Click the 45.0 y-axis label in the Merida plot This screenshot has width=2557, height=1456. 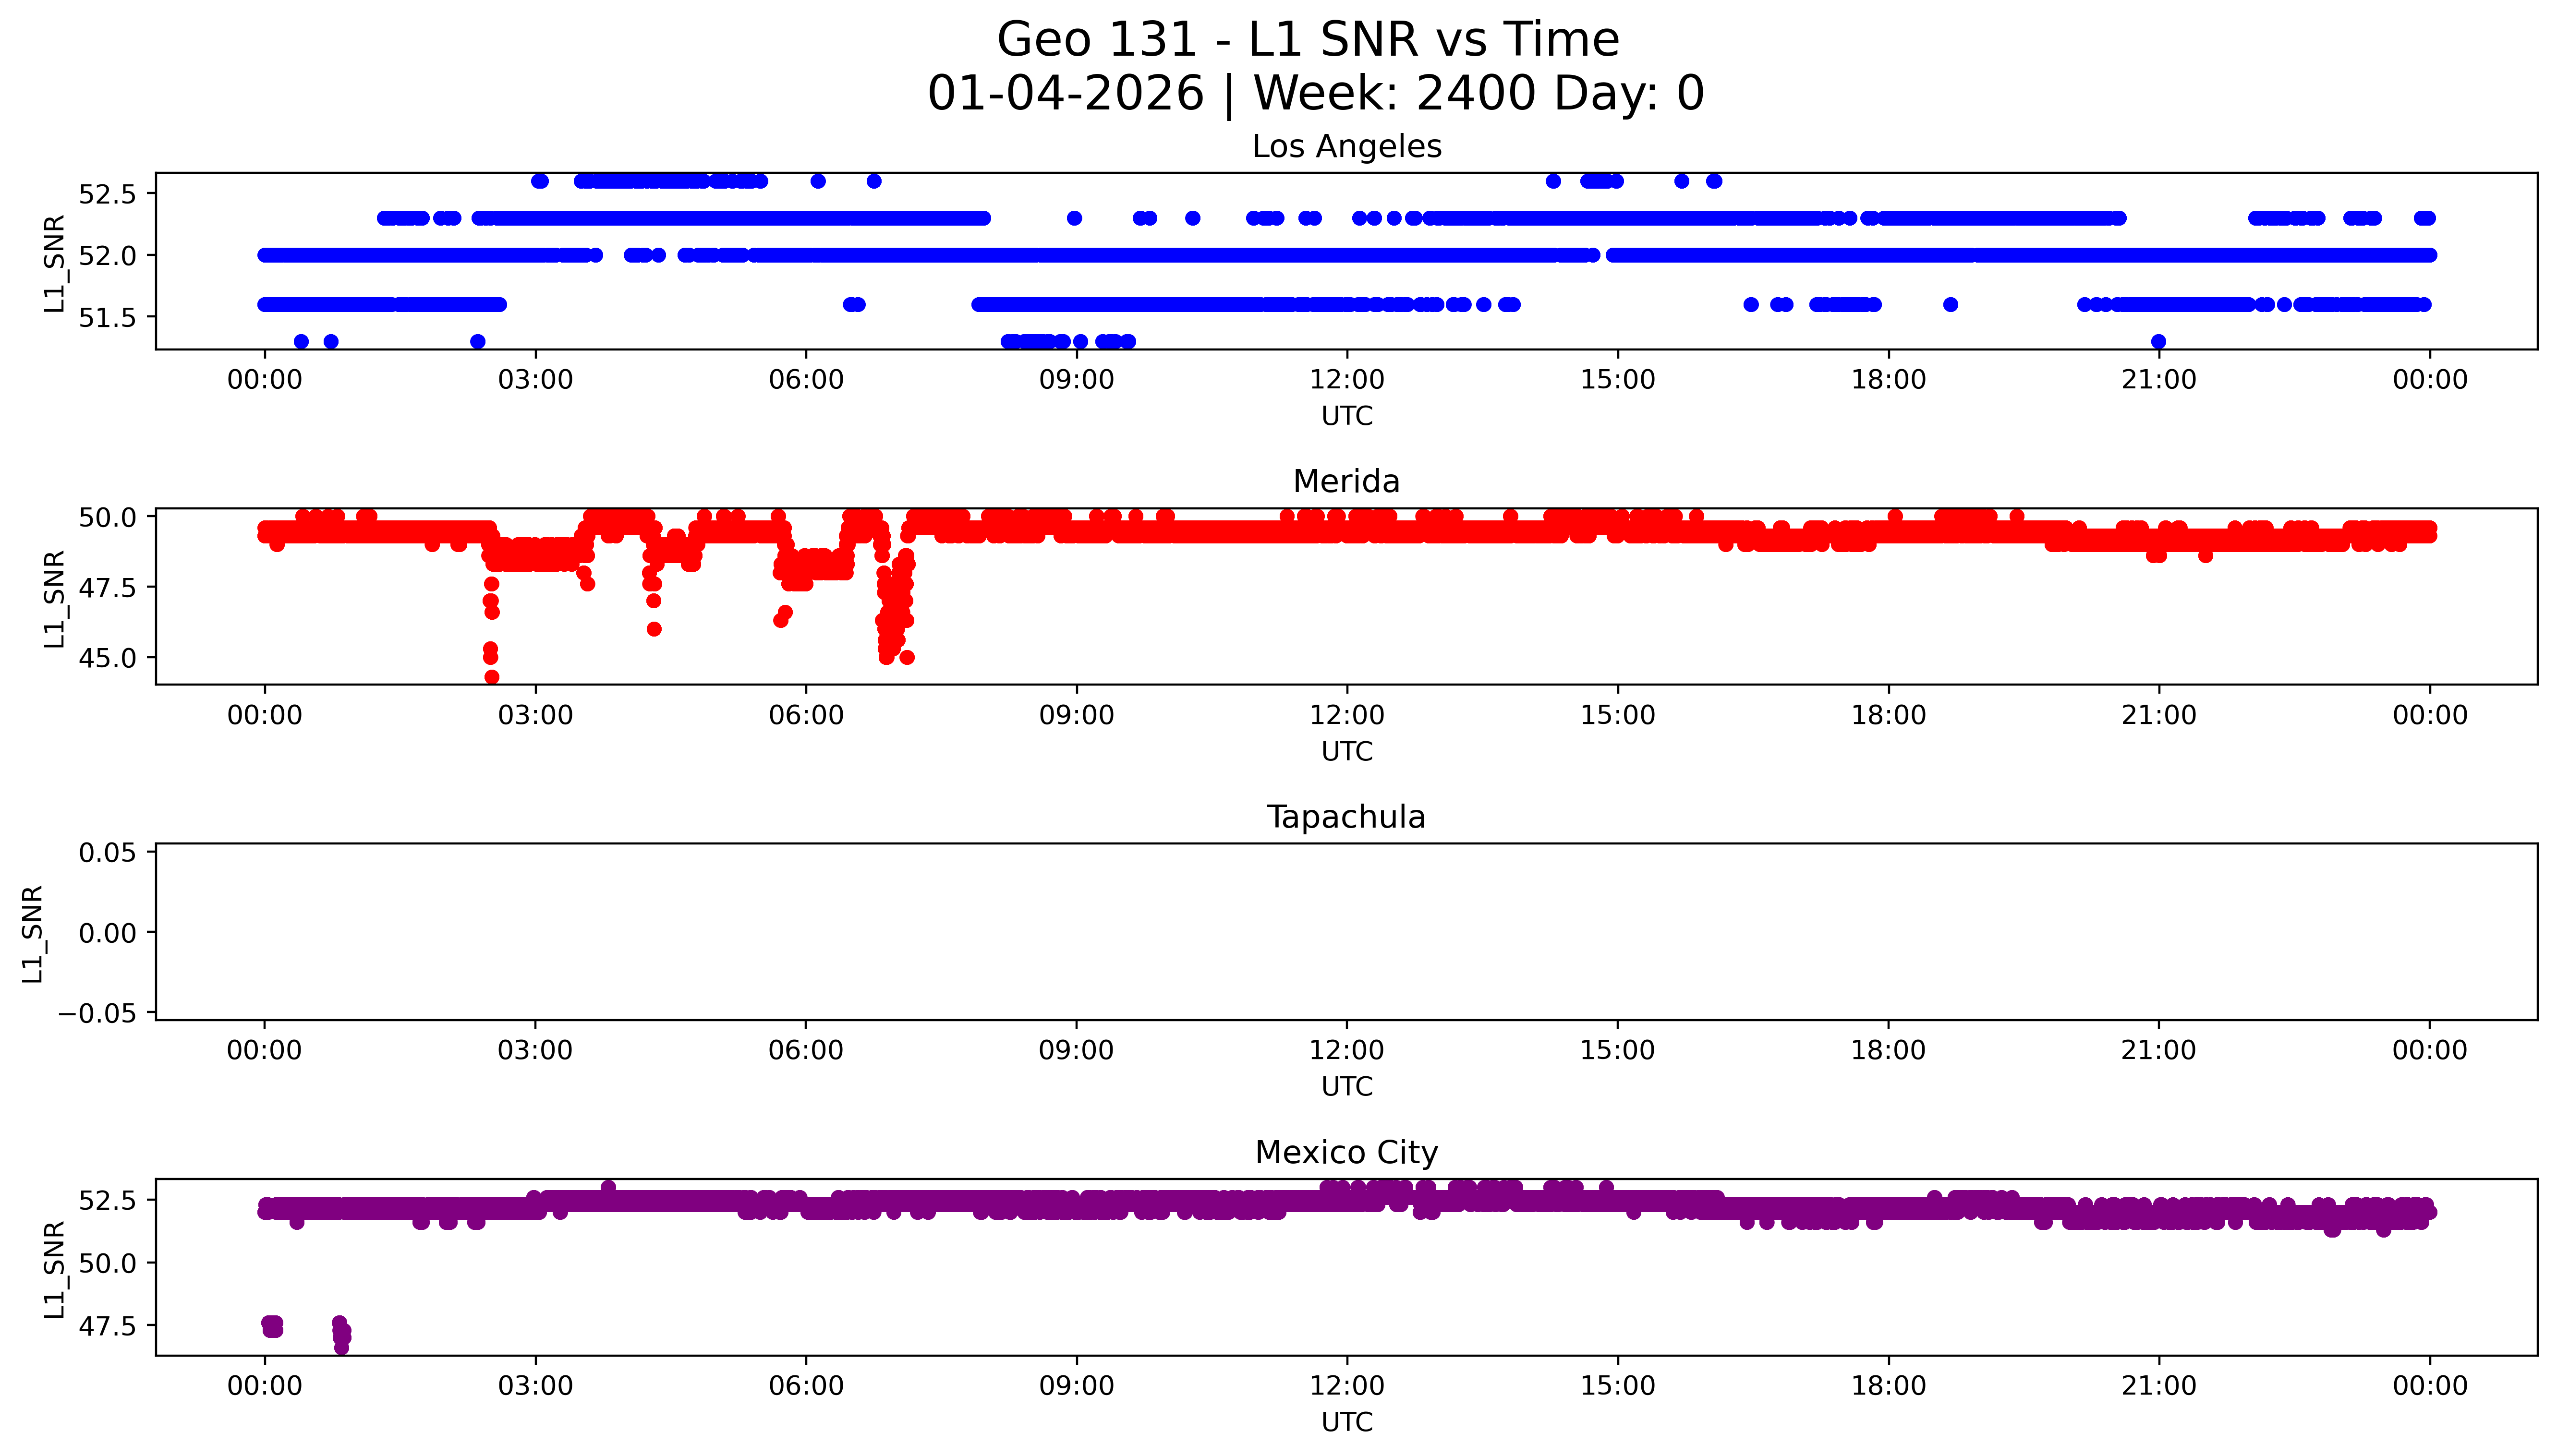(107, 658)
